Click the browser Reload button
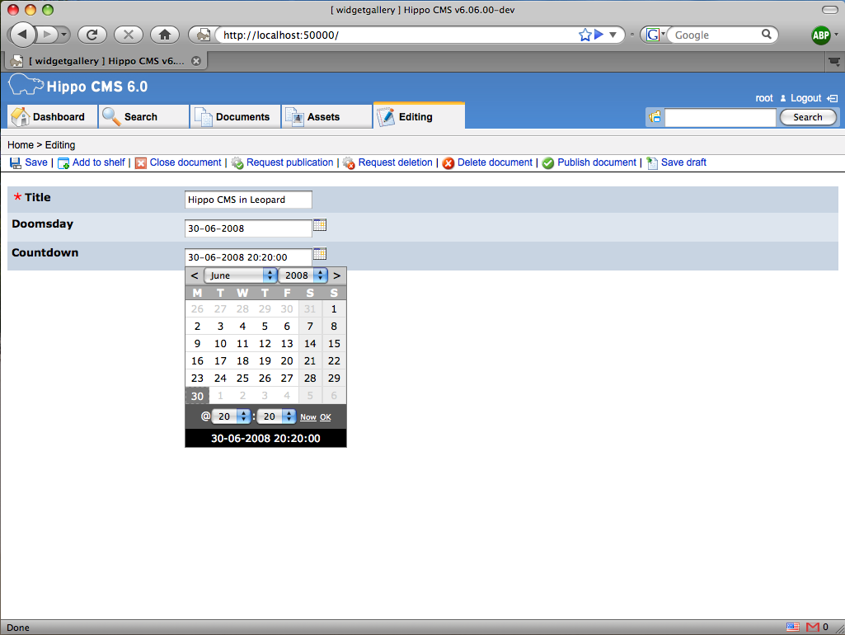This screenshot has width=845, height=635. (x=92, y=35)
